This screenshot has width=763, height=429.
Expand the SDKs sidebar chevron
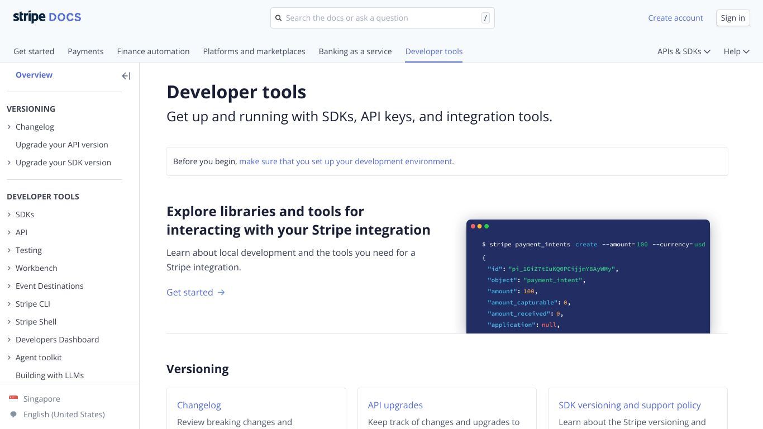click(x=9, y=214)
